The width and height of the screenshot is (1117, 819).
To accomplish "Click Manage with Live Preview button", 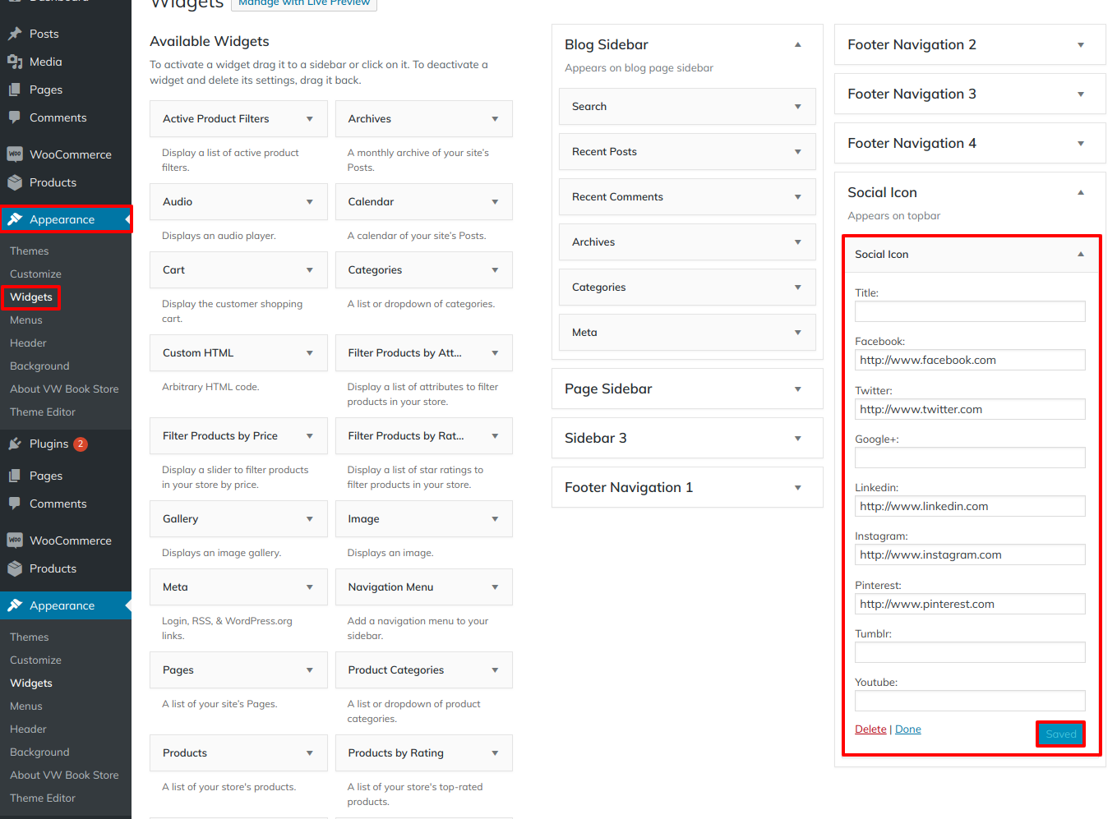I will (304, 3).
